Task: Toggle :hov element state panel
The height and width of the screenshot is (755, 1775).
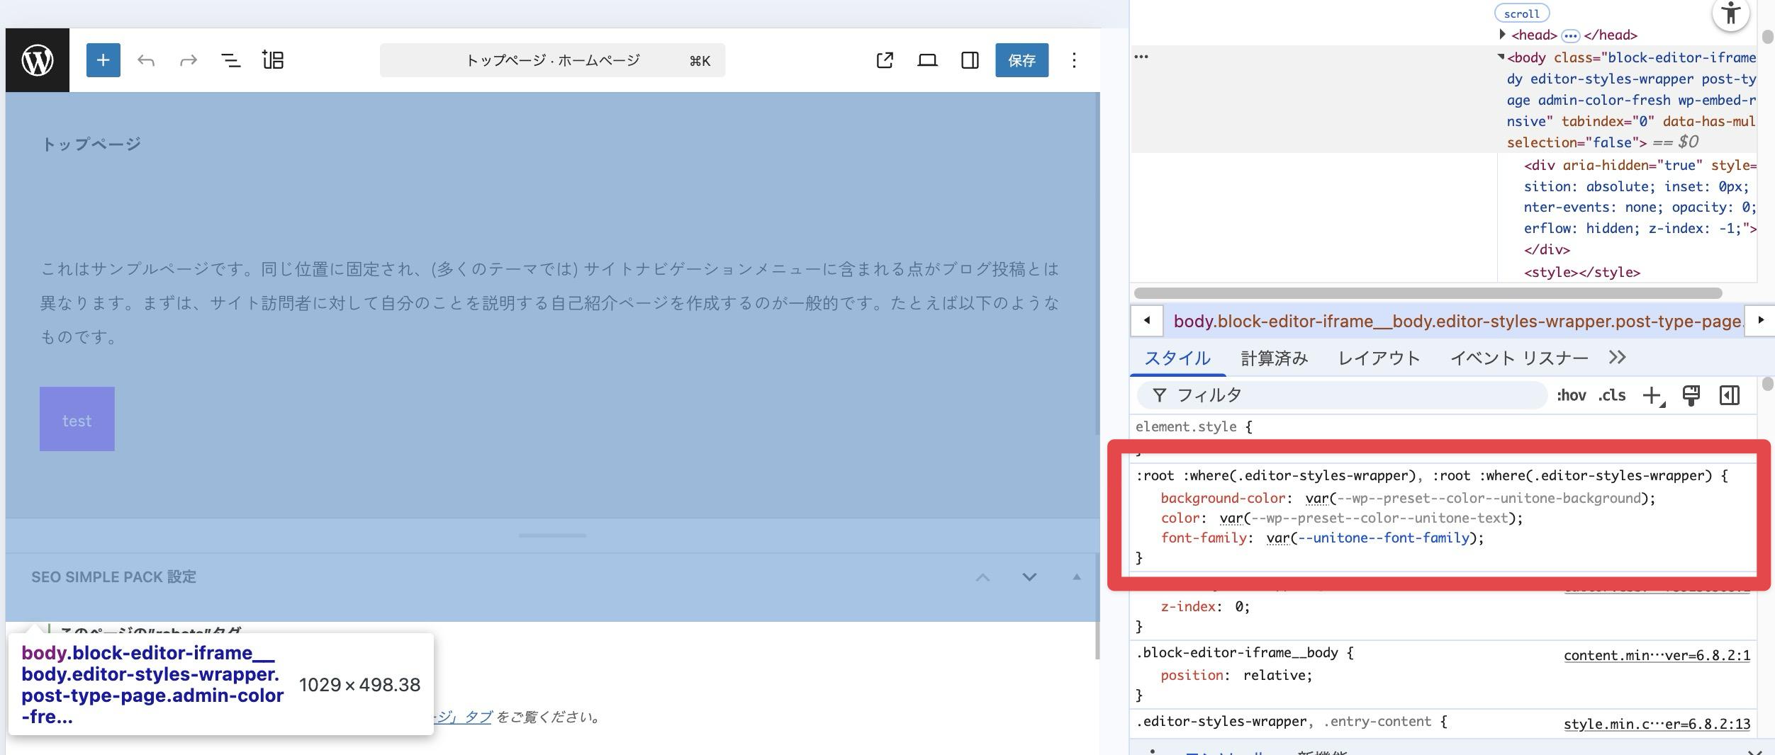Action: tap(1571, 395)
